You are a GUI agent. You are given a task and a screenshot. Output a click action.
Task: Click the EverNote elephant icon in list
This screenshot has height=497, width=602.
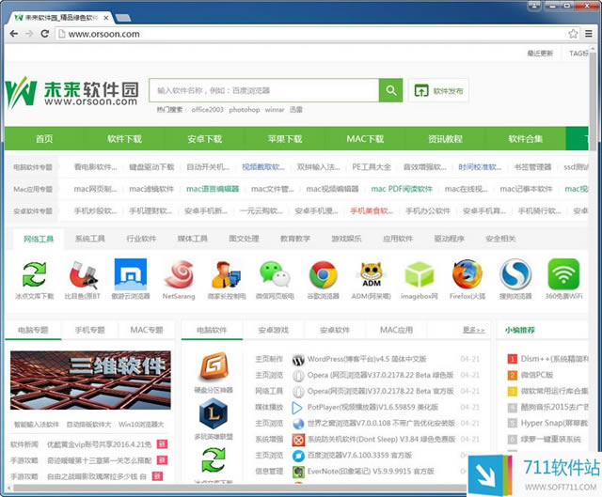tap(298, 472)
